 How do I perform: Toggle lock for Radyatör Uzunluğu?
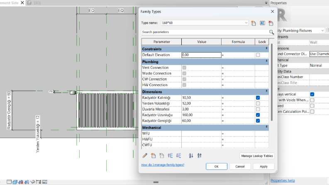tap(258, 115)
